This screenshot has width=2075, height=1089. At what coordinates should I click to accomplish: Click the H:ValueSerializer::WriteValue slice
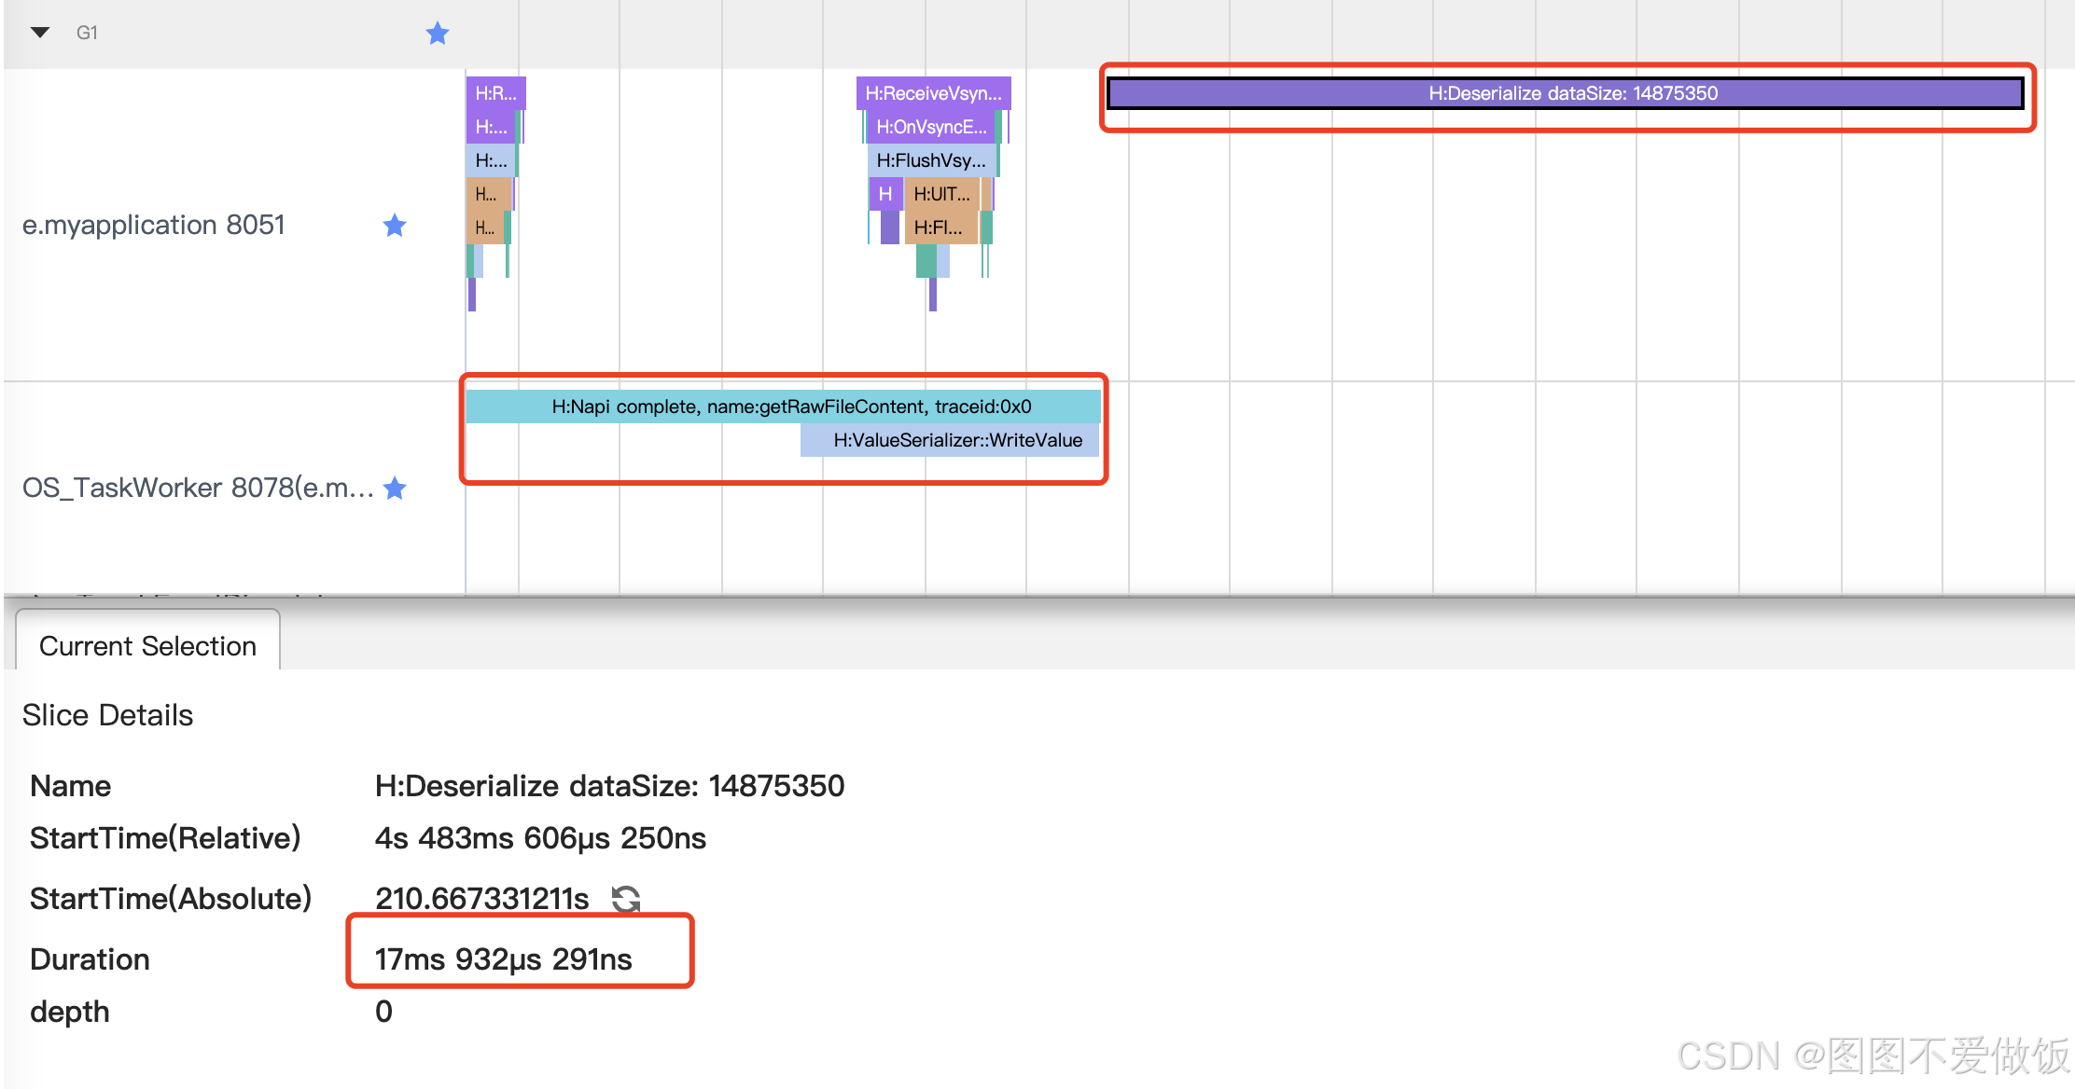pyautogui.click(x=950, y=440)
